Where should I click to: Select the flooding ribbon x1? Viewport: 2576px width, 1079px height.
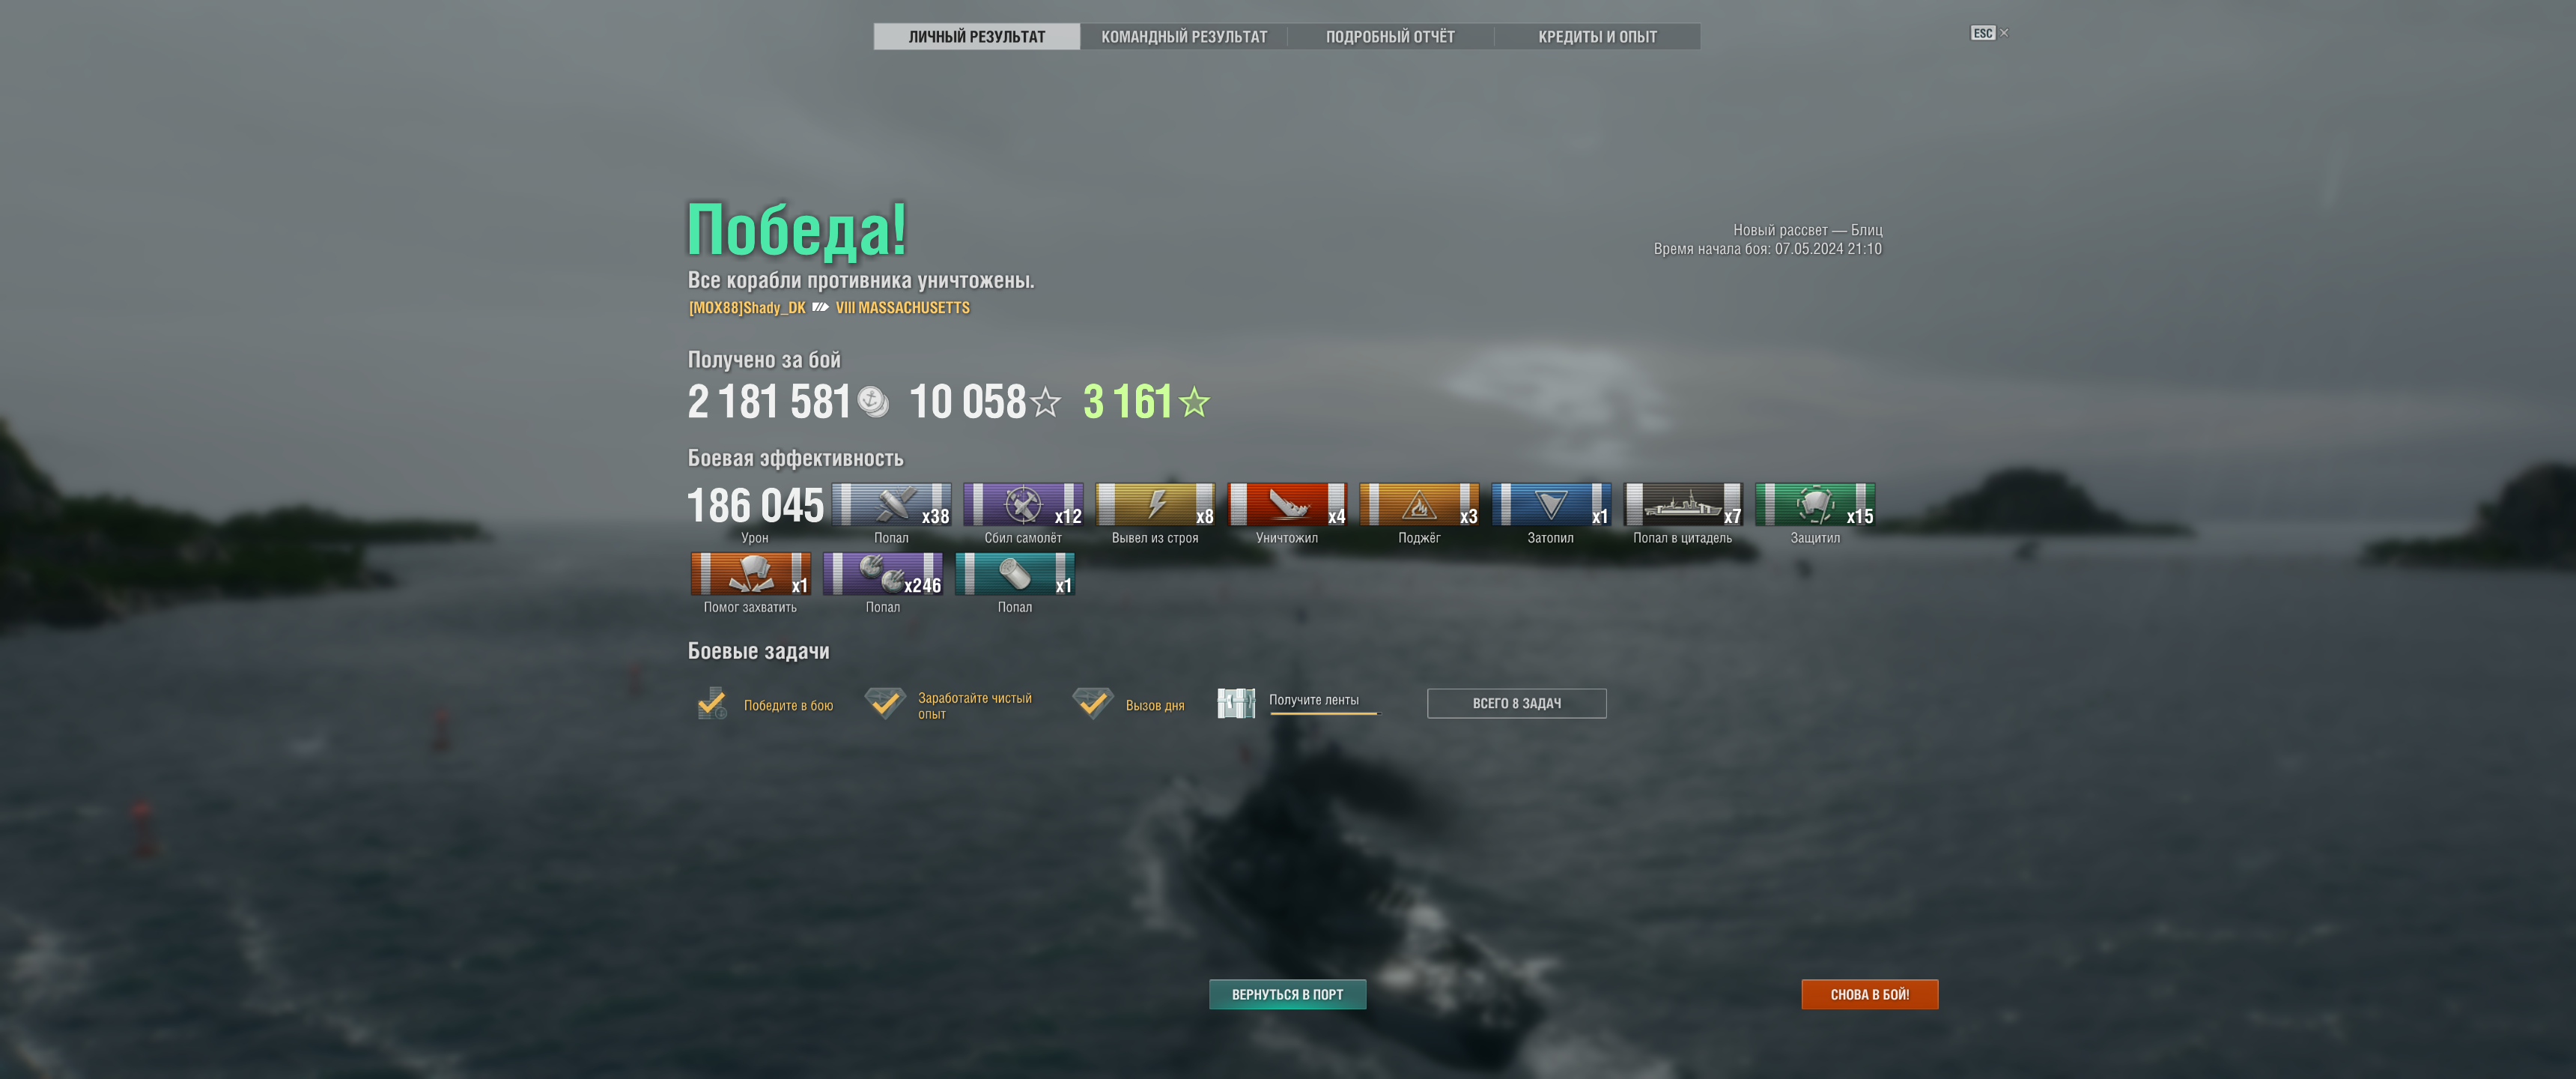click(x=1551, y=504)
